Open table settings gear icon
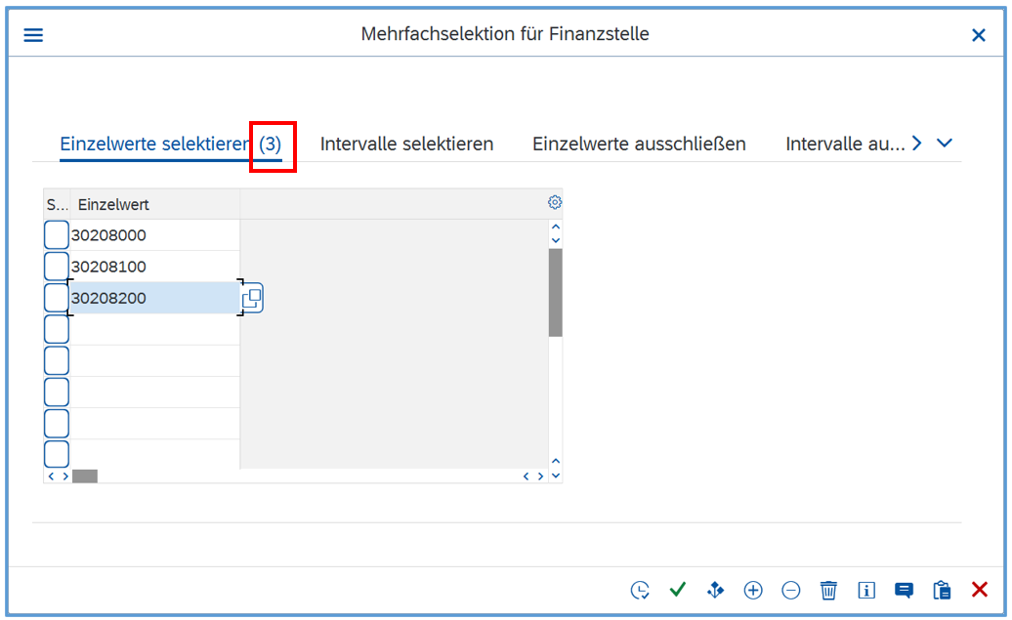The height and width of the screenshot is (620, 1012). pos(555,203)
